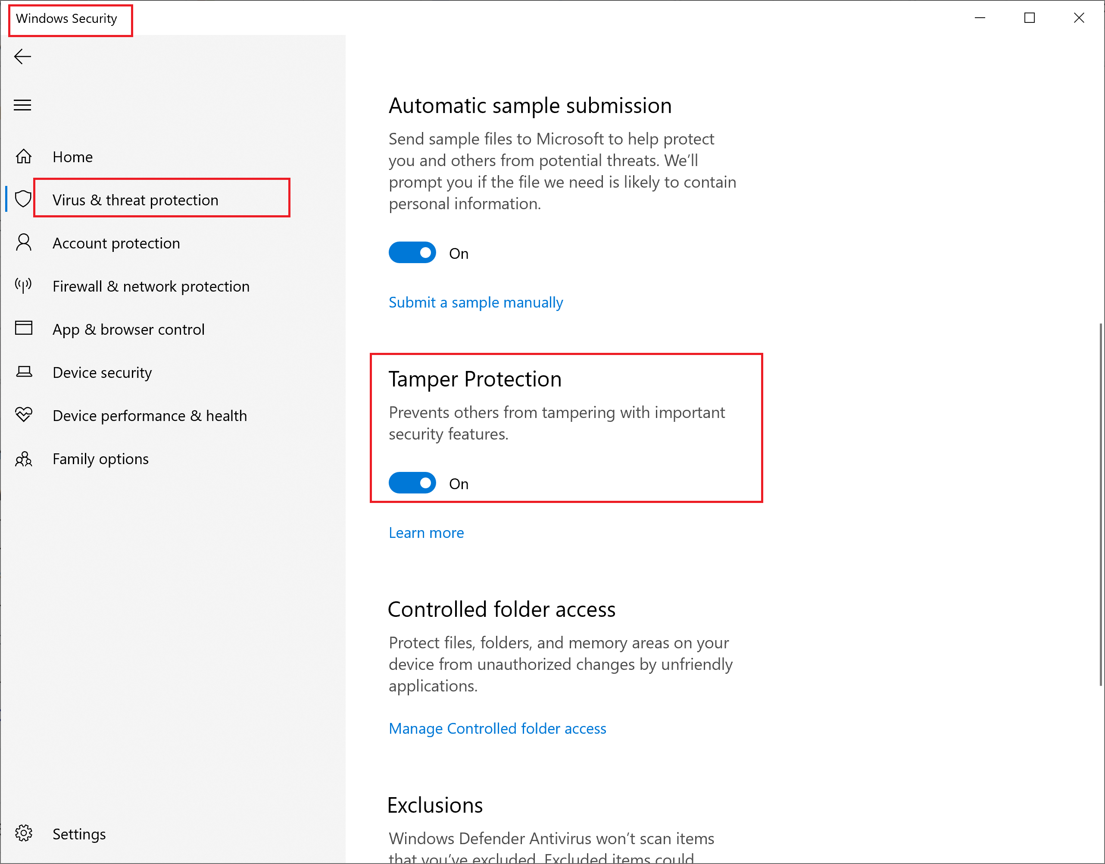Select the Virus & threat protection menu entry
The image size is (1105, 864).
[136, 200]
